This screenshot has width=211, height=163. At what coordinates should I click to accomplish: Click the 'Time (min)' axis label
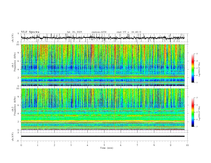point(107,148)
